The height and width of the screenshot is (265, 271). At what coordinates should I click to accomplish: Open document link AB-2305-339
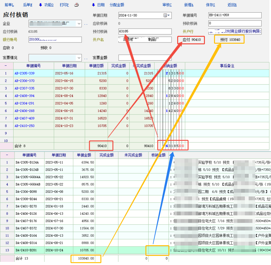pos(25,73)
